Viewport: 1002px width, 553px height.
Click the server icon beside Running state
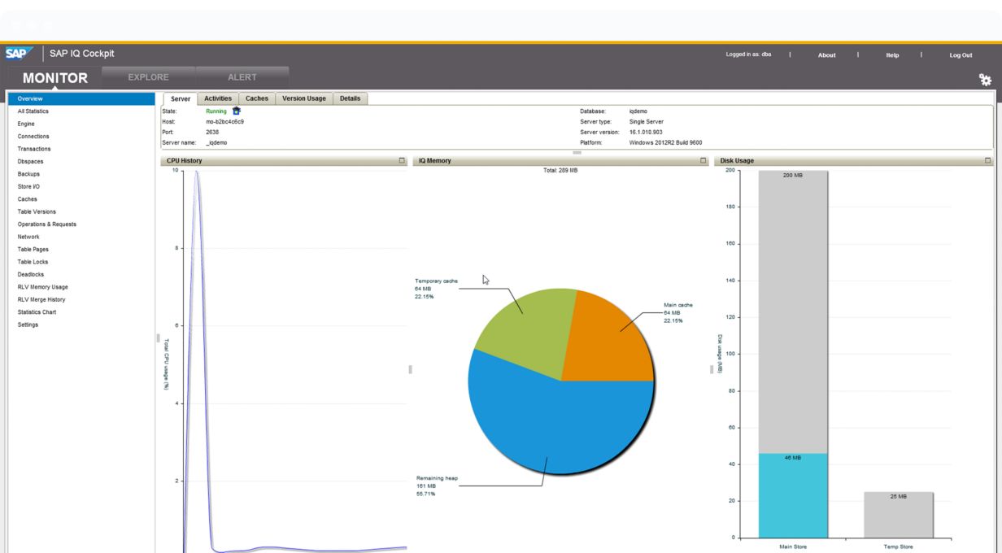pyautogui.click(x=237, y=111)
